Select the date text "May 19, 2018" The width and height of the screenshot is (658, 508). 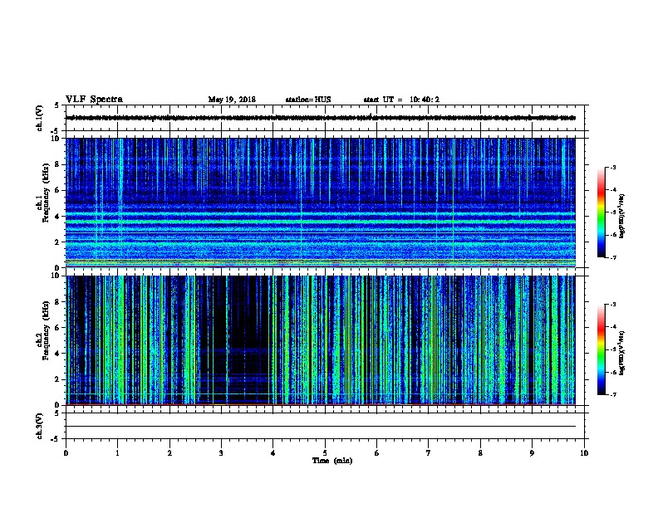coord(232,100)
